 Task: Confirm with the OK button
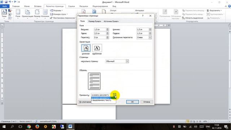pyautogui.click(x=132, y=102)
